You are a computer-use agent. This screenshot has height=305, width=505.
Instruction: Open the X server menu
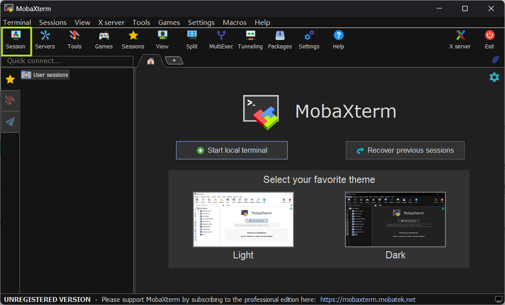[111, 23]
